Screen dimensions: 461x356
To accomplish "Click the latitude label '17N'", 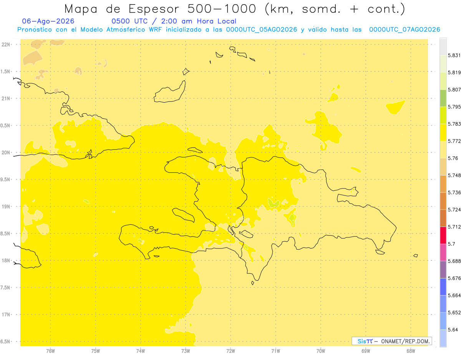I will click(x=6, y=315).
